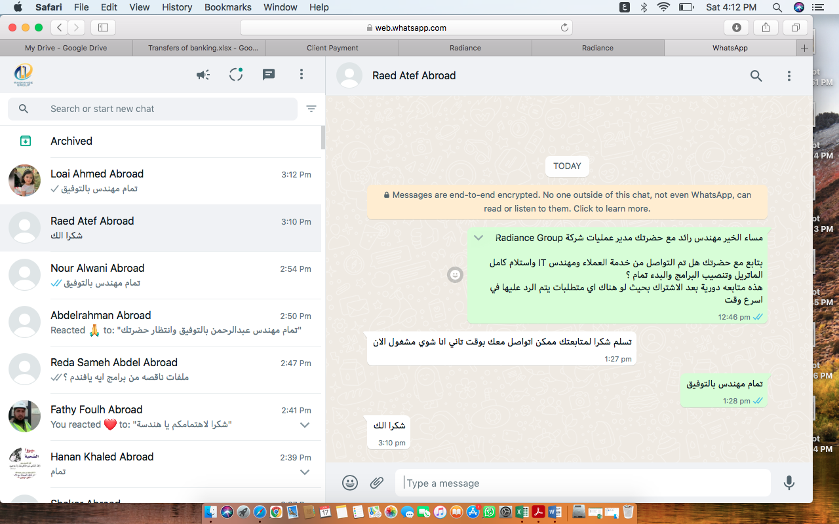The height and width of the screenshot is (524, 839).
Task: Open Microsoft Word from the Dock
Action: point(555,512)
